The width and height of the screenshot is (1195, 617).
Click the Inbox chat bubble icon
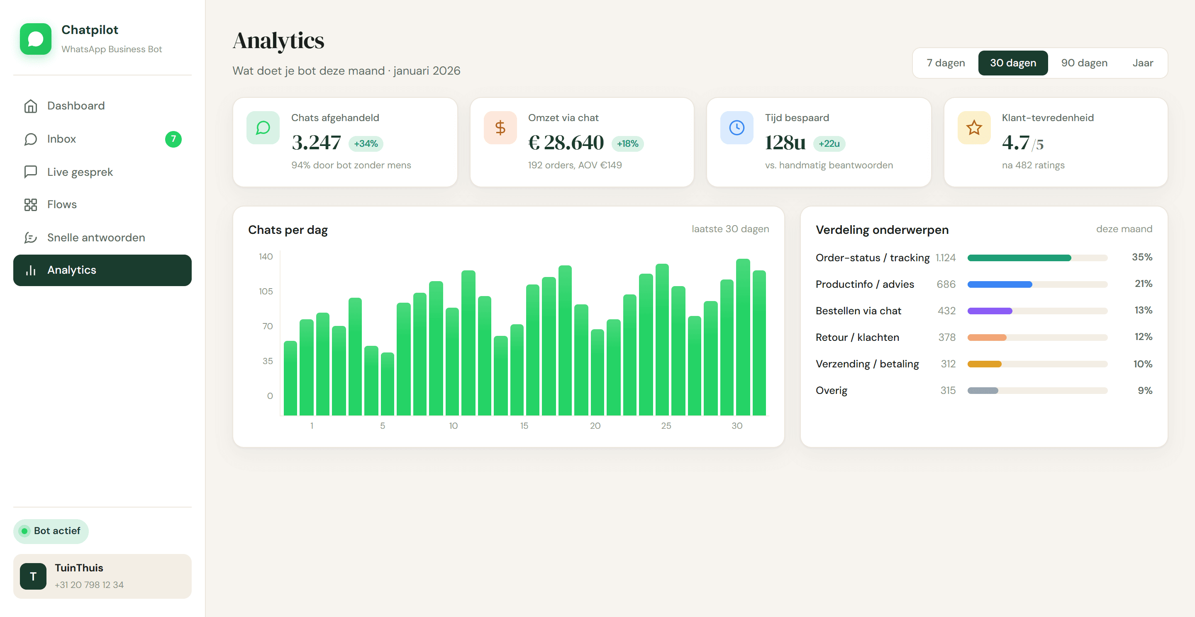tap(31, 139)
